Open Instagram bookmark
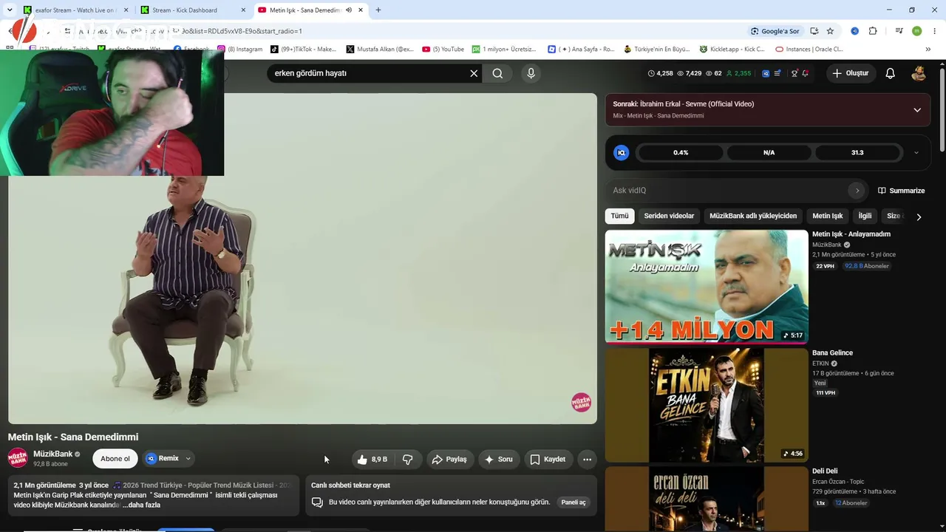The width and height of the screenshot is (946, 532). click(239, 50)
